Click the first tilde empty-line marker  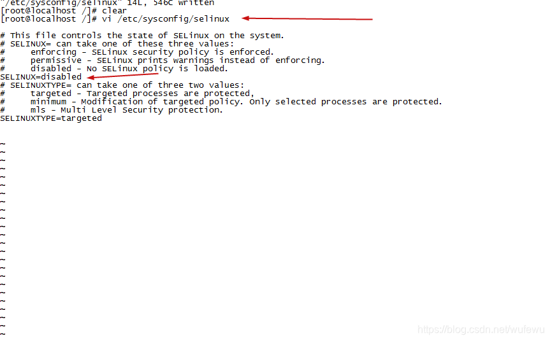tap(3, 144)
